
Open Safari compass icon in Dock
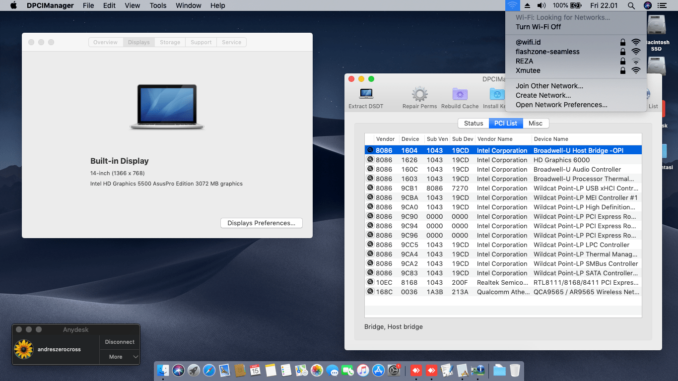click(209, 370)
